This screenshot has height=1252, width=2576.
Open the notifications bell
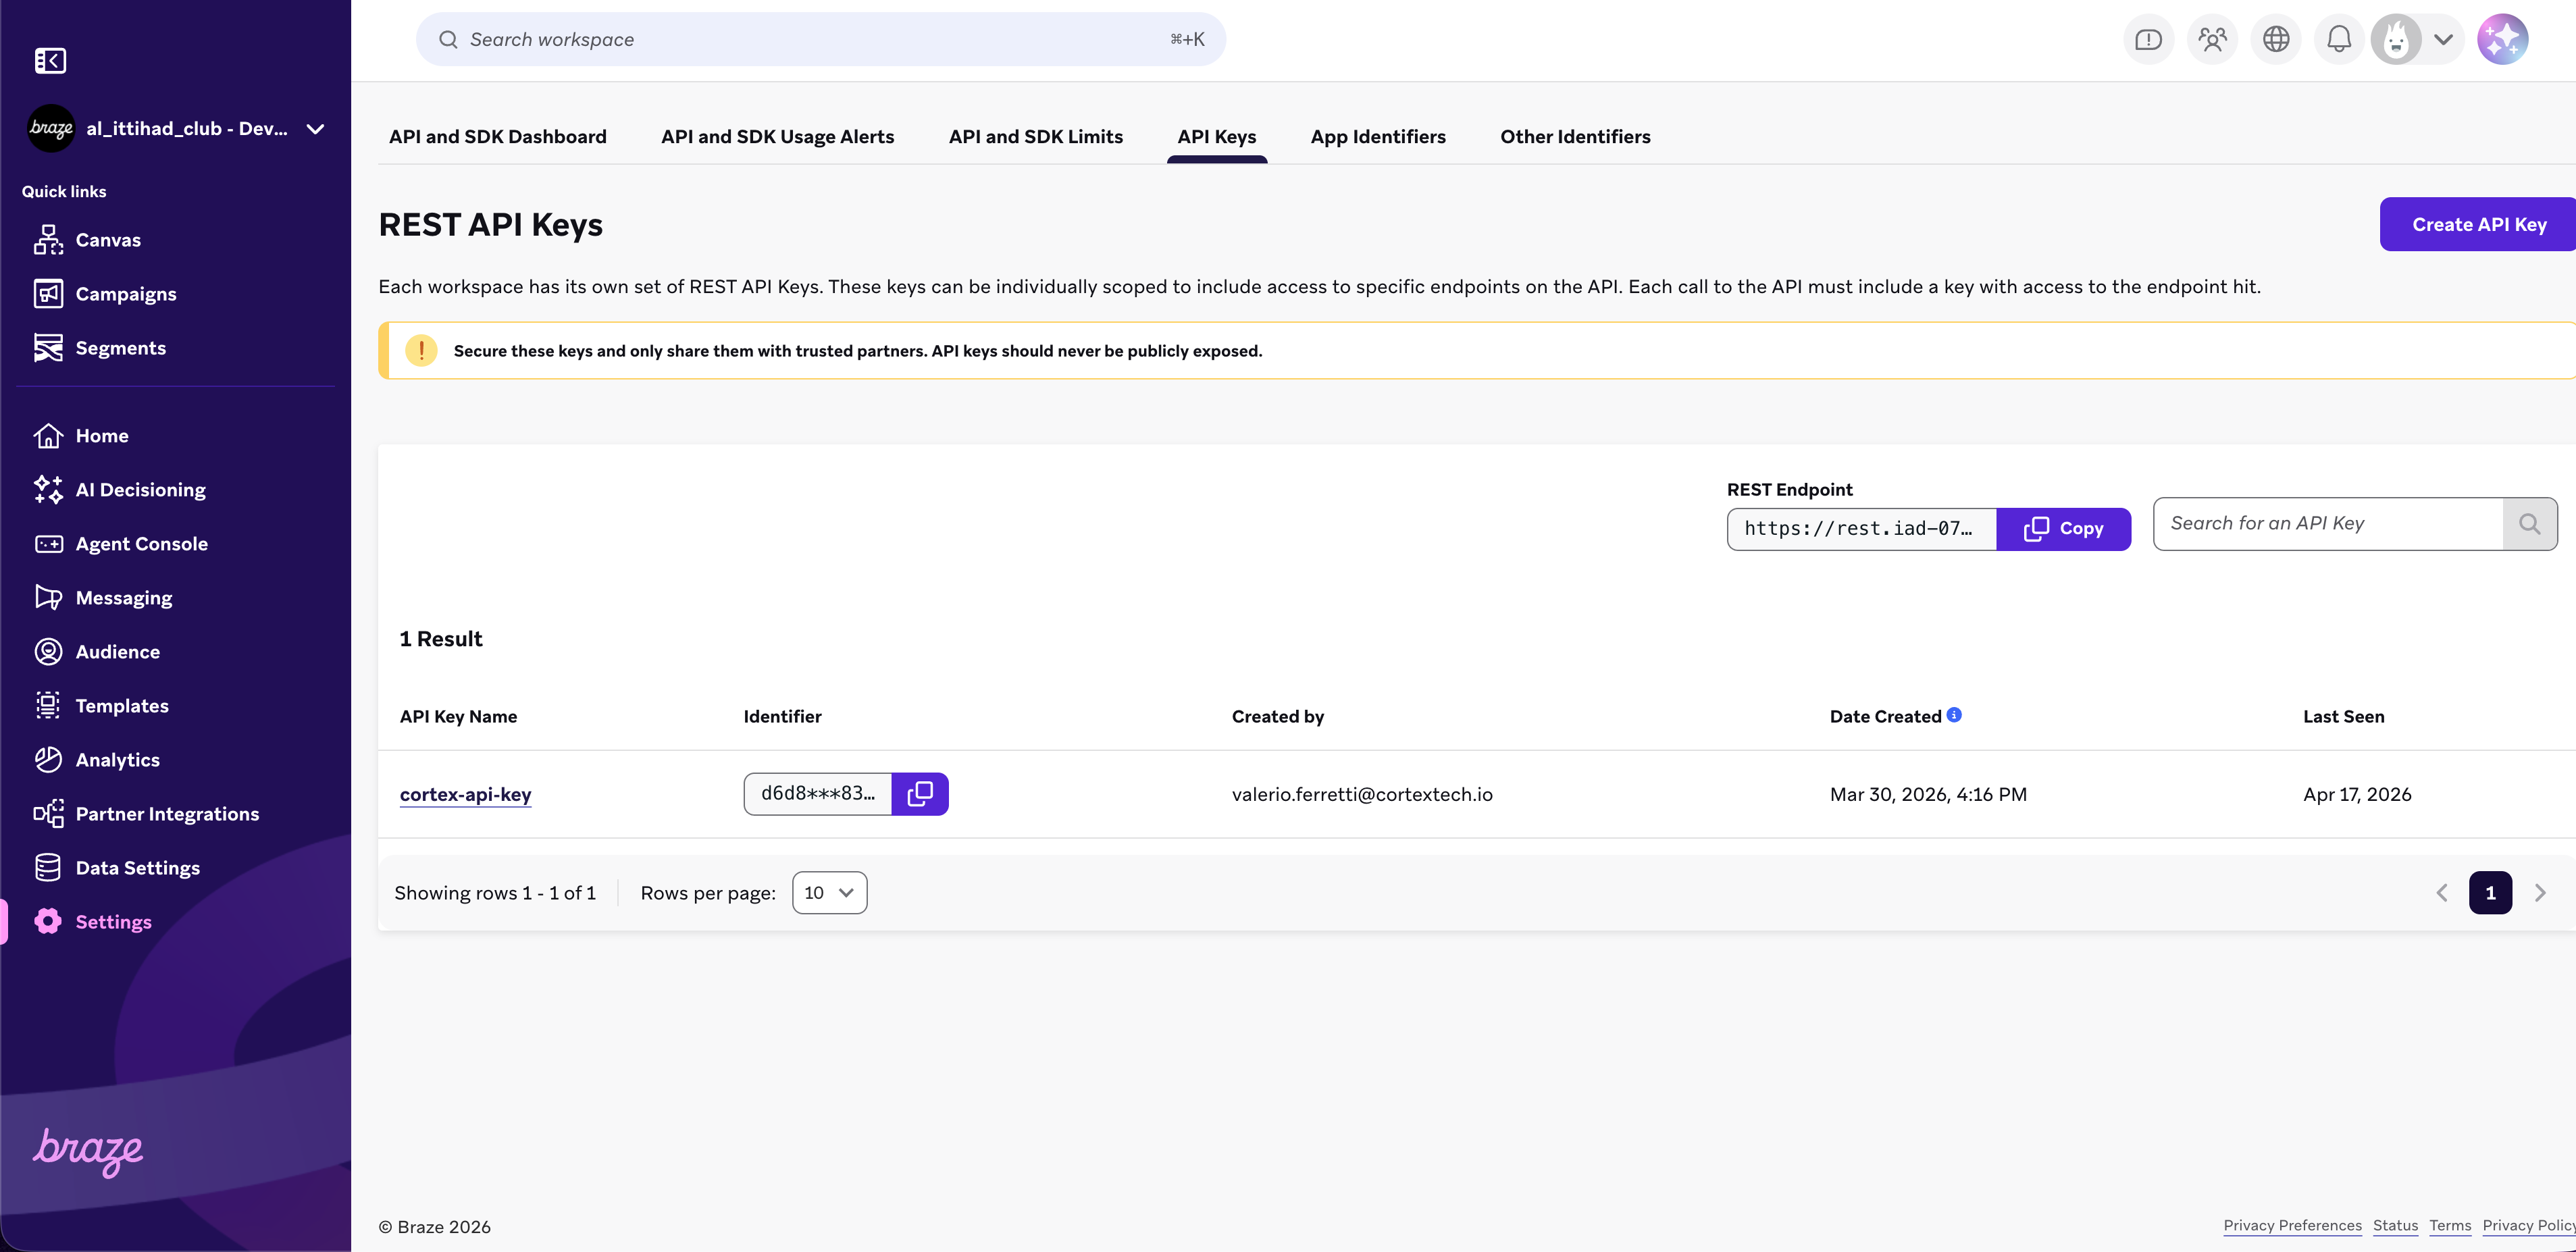tap(2338, 40)
